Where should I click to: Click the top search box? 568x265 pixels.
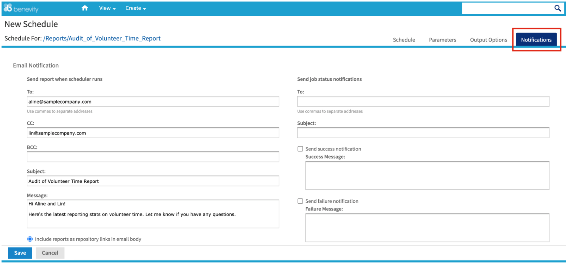click(x=506, y=8)
